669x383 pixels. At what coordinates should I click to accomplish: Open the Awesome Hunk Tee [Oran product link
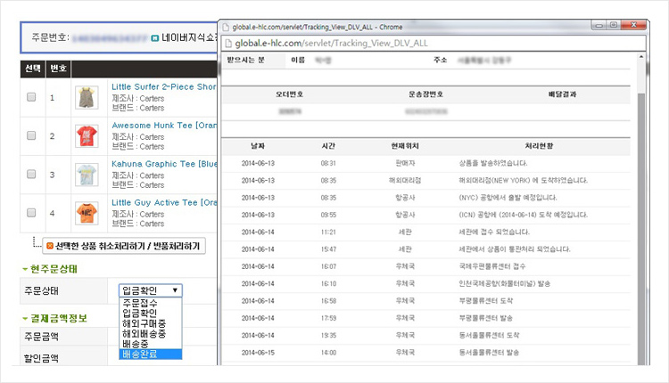164,126
